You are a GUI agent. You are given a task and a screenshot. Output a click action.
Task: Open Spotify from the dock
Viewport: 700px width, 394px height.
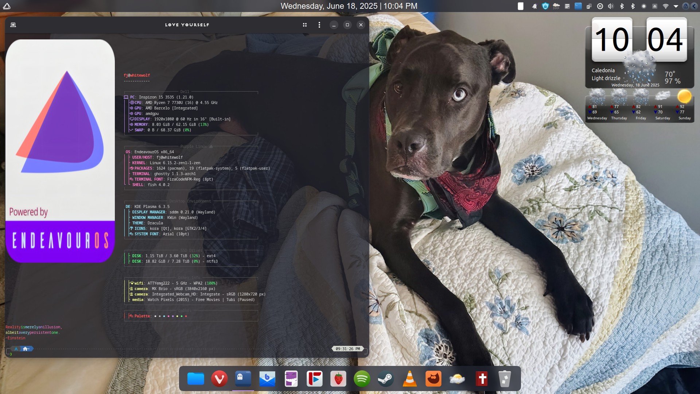tap(362, 379)
